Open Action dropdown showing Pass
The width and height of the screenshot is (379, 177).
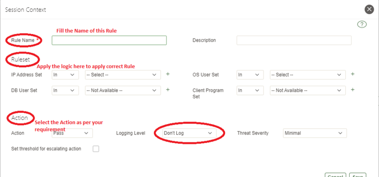[x=72, y=133]
